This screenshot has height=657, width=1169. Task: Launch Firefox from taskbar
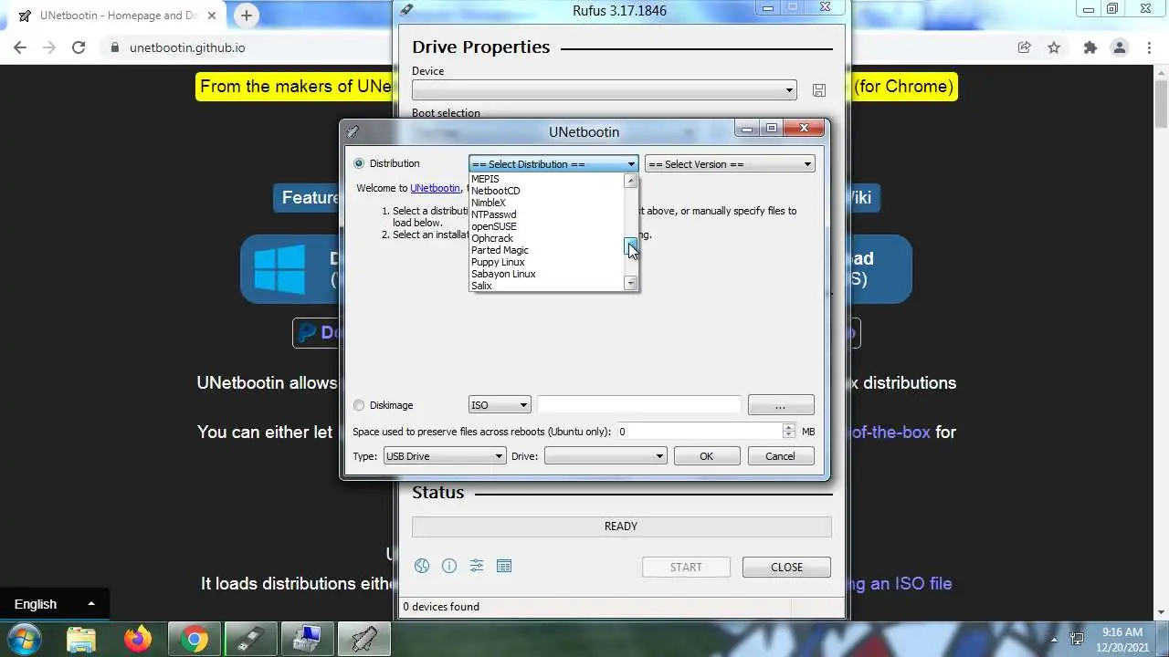pyautogui.click(x=138, y=639)
